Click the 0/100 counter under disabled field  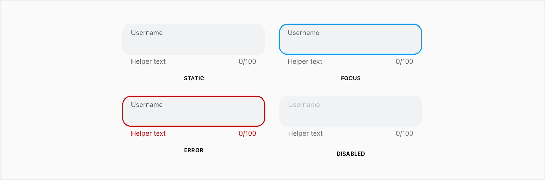pyautogui.click(x=404, y=133)
